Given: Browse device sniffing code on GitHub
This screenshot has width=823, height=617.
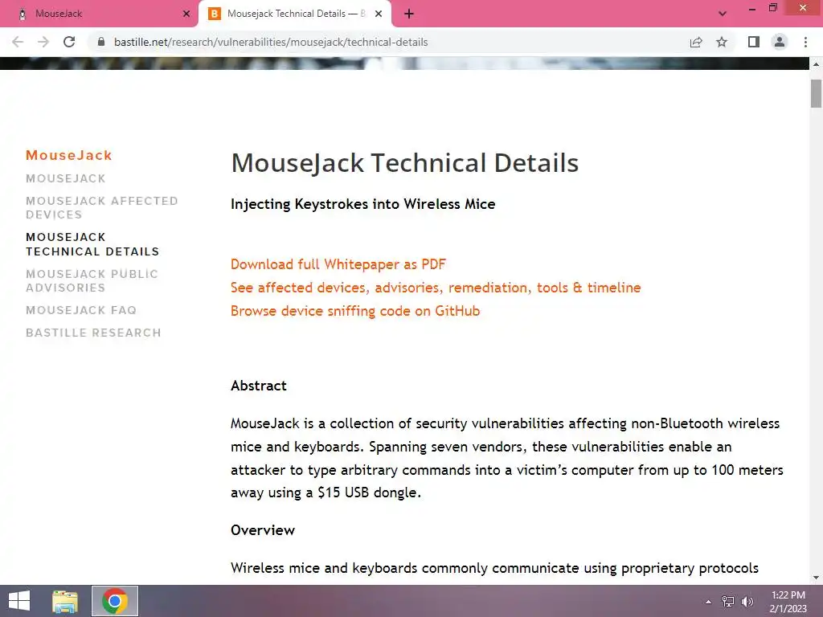Looking at the screenshot, I should pos(355,311).
